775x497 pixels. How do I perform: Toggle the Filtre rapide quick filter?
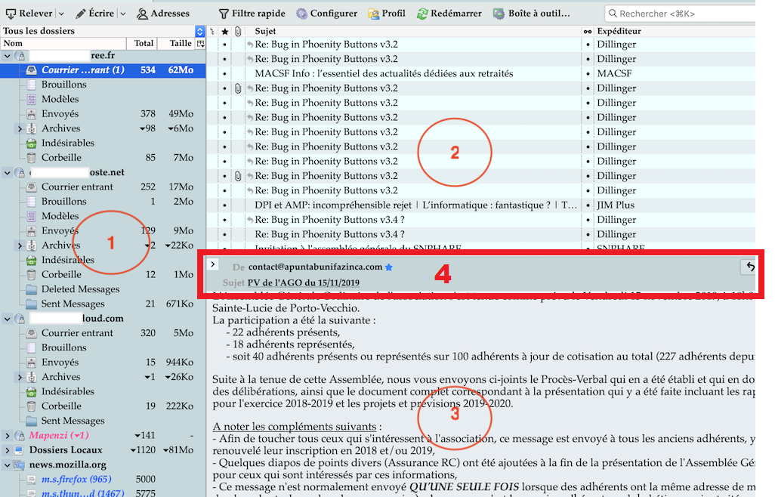point(252,14)
